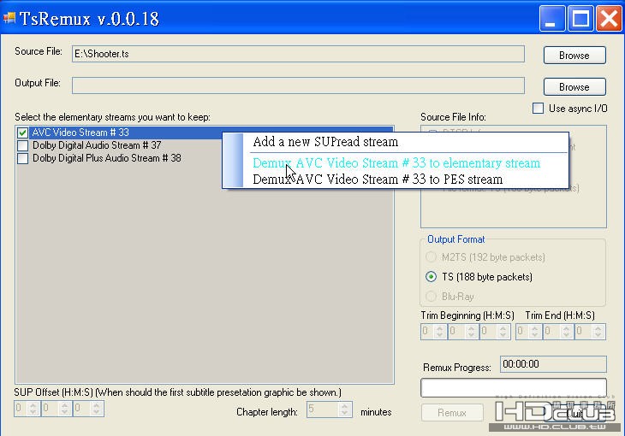Click the empty Output File field
This screenshot has width=625, height=436.
click(298, 85)
